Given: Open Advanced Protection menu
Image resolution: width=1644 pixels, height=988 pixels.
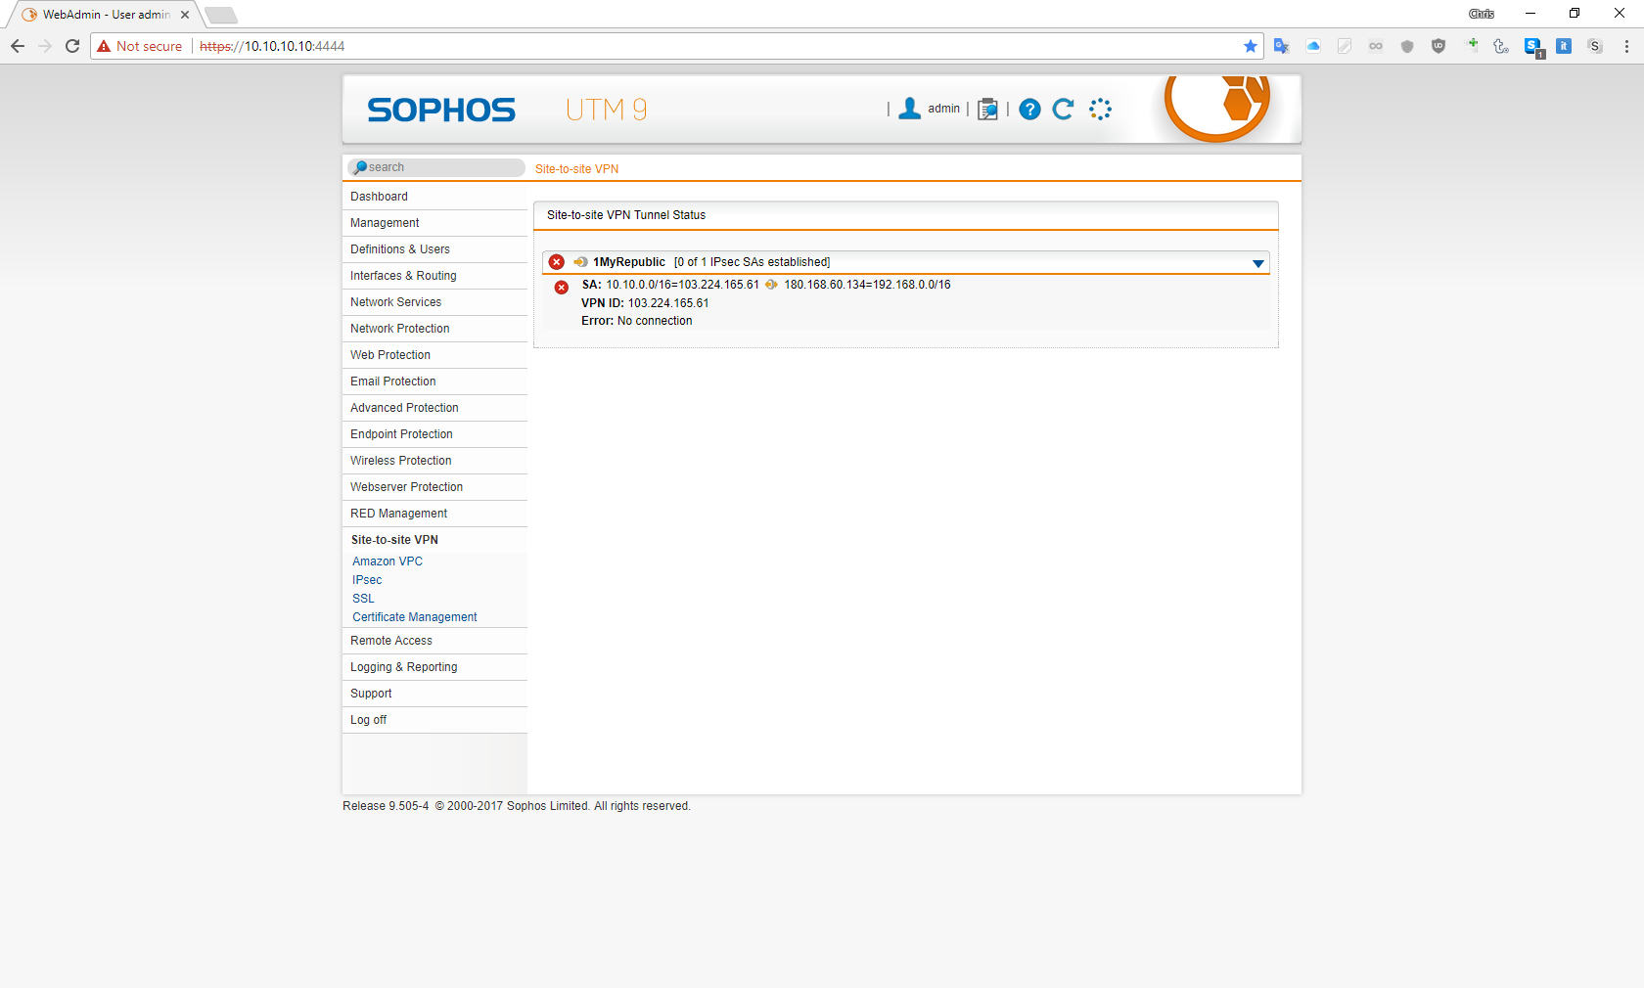Looking at the screenshot, I should [x=434, y=408].
